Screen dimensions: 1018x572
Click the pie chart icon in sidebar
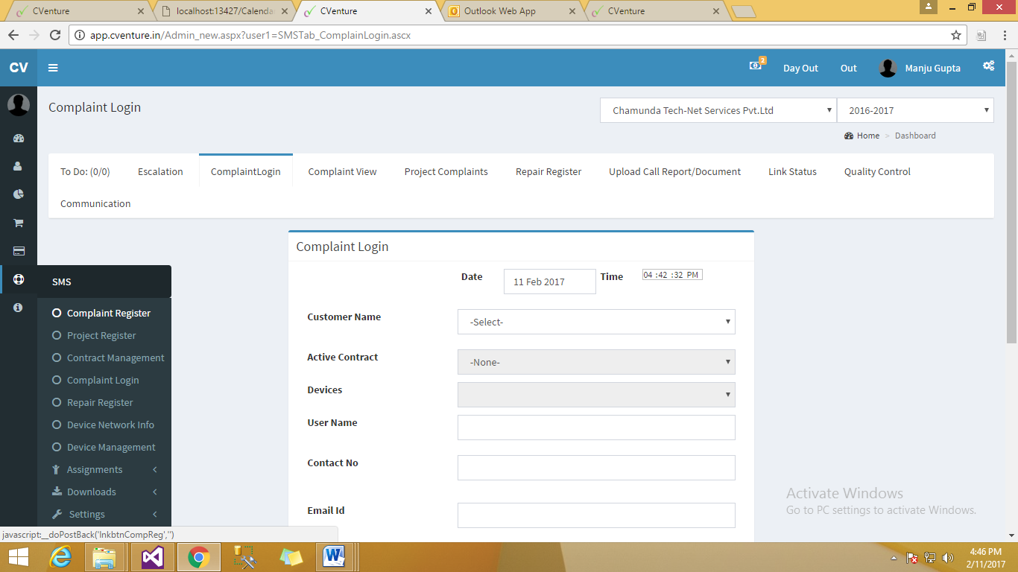(19, 194)
